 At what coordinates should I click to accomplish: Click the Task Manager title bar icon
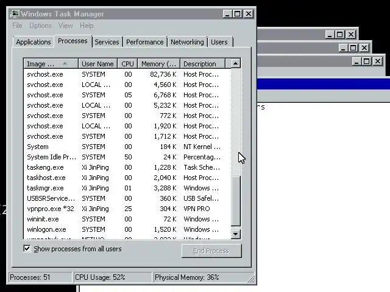pos(15,13)
